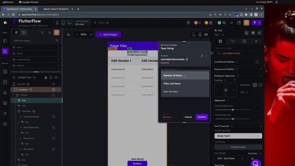Viewport: 295px width, 166px height.
Task: Open the canvas settings icon left of zoom
Action: 68,35
